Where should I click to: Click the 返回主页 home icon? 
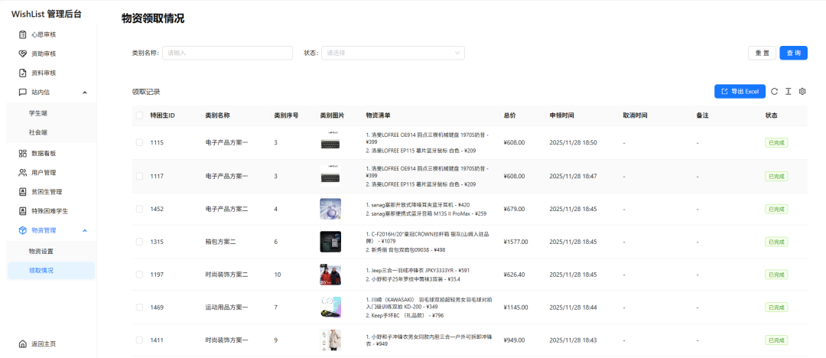23,343
